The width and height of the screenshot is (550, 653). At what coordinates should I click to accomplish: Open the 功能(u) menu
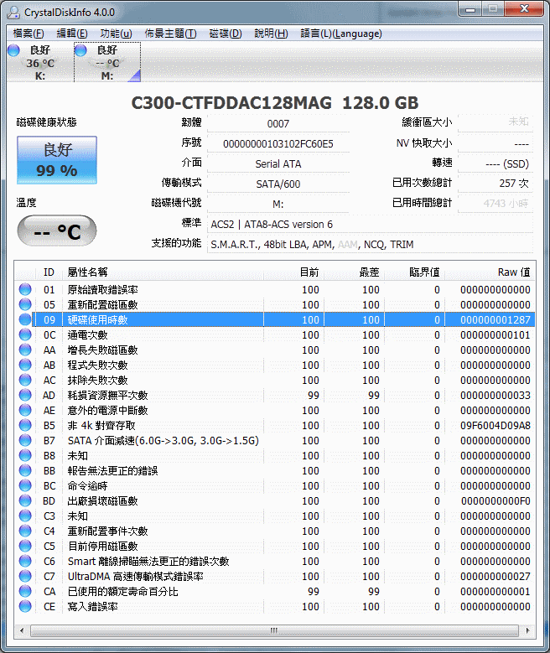click(116, 34)
